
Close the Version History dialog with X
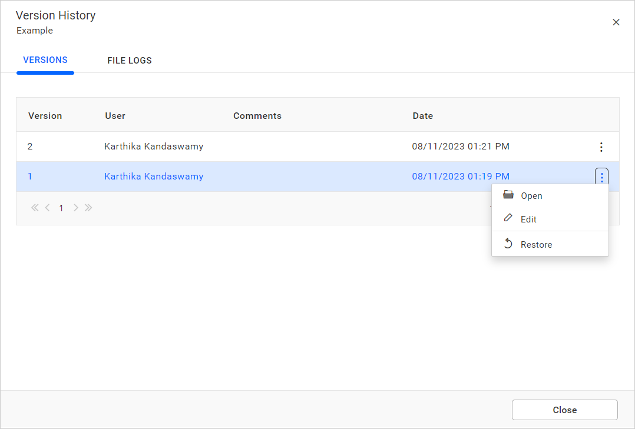point(616,22)
